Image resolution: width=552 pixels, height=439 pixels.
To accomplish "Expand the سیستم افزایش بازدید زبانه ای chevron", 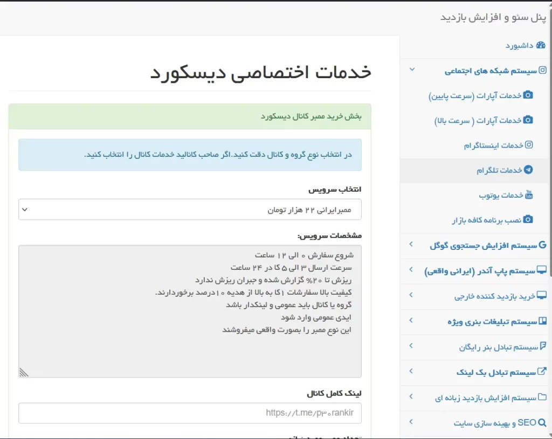I will pos(411,396).
